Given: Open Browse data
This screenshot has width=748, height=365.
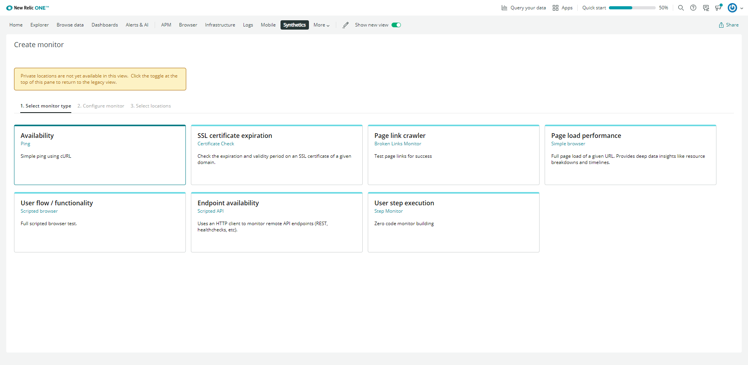Looking at the screenshot, I should [70, 25].
